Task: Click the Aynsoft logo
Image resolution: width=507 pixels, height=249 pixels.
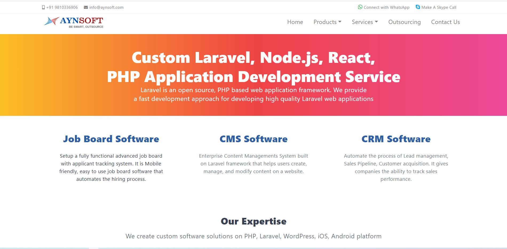Action: 74,22
